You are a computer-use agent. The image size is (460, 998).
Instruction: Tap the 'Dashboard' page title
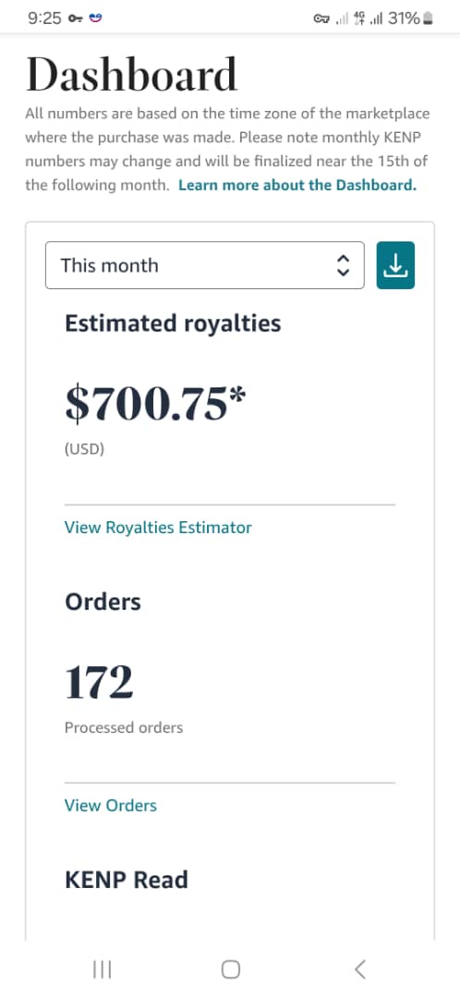[x=132, y=75]
